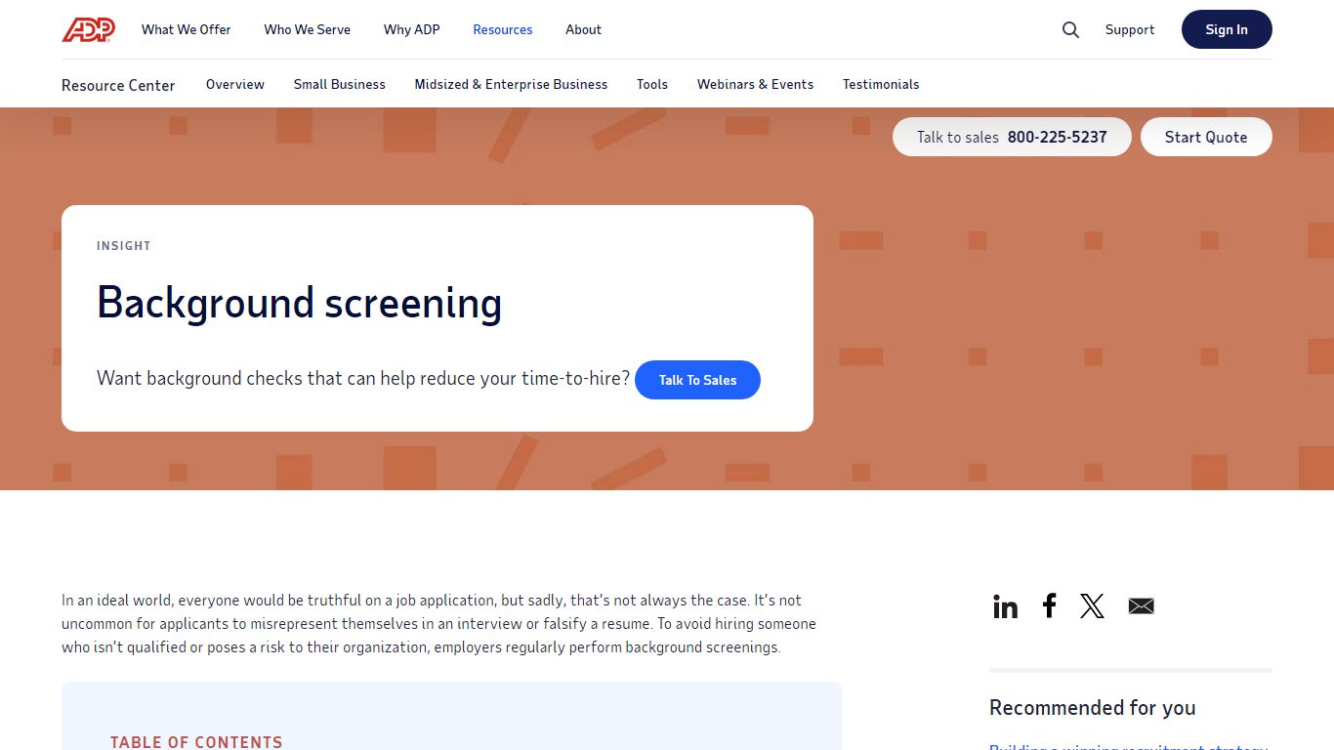Share the article by email envelope icon
1334x750 pixels.
[1141, 606]
